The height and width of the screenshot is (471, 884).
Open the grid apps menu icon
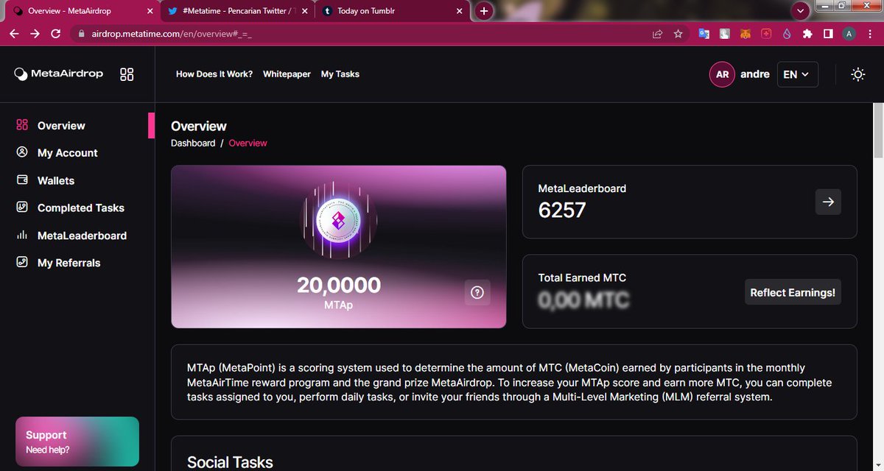127,74
